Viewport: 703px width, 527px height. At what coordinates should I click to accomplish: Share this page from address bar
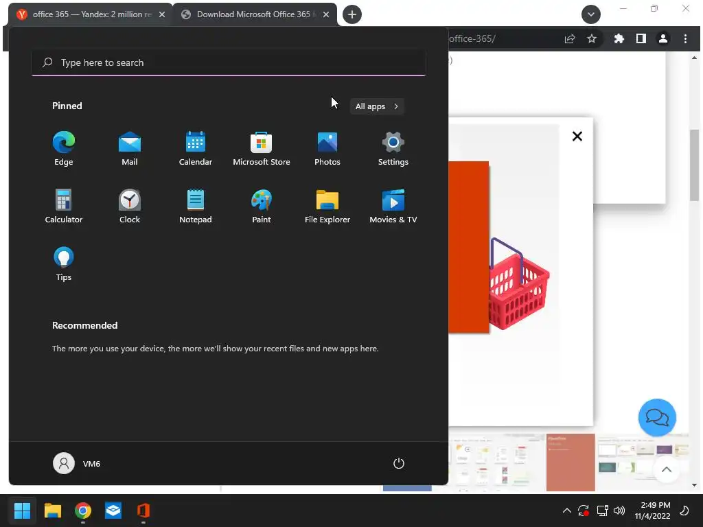[569, 39]
